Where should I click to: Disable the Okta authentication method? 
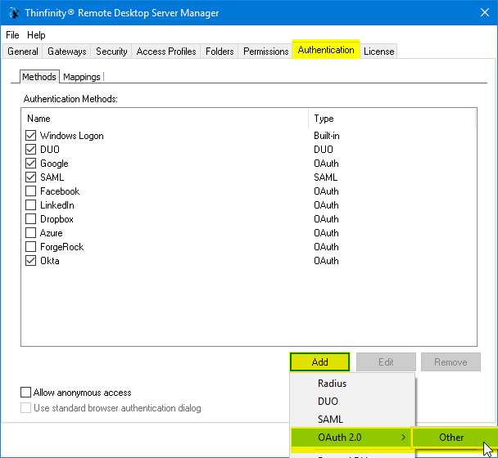pos(31,261)
